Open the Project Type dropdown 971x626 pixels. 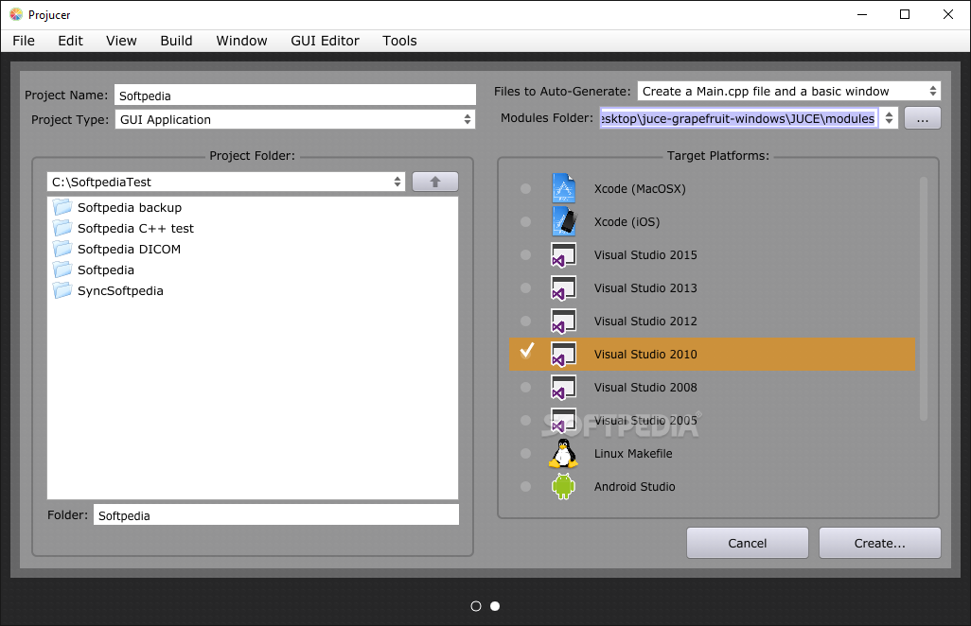tap(294, 119)
